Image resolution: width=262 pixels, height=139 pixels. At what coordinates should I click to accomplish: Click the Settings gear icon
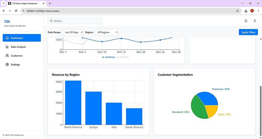[x=7, y=64]
